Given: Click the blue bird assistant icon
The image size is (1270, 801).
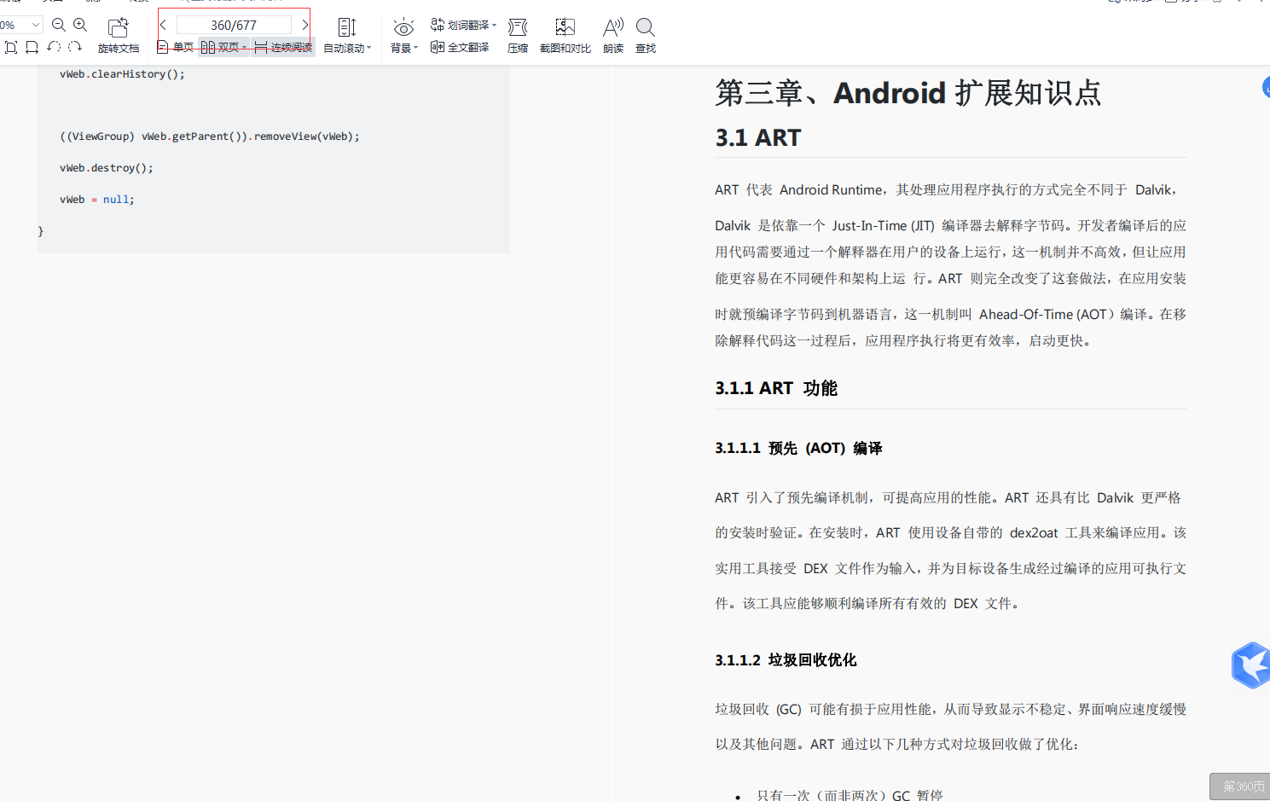Looking at the screenshot, I should [x=1250, y=665].
